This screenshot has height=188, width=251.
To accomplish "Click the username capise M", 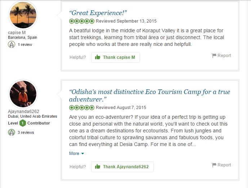I will pos(17,33).
